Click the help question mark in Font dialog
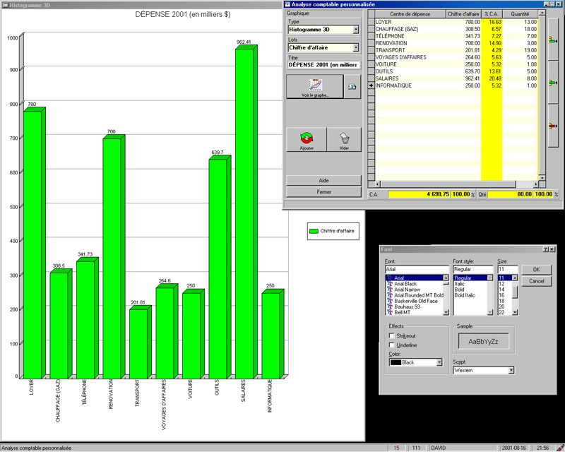 [545, 249]
